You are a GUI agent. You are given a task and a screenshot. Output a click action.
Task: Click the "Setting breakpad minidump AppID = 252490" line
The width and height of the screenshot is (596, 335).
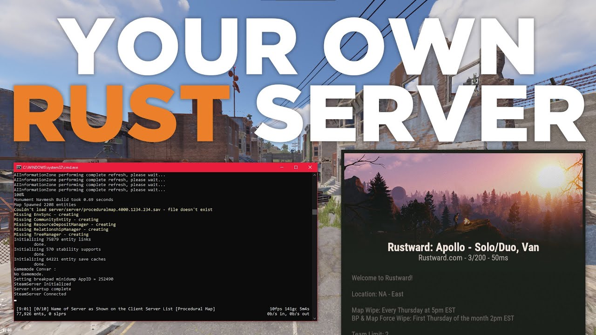63,279
